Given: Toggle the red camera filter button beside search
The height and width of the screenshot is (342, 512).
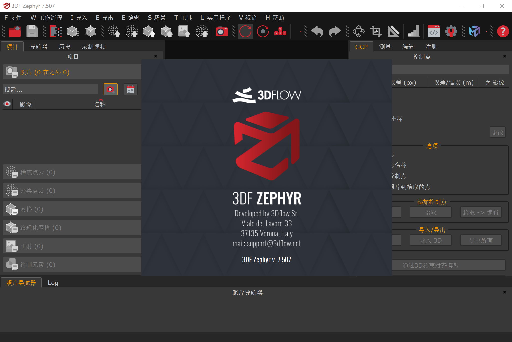Looking at the screenshot, I should tap(111, 89).
